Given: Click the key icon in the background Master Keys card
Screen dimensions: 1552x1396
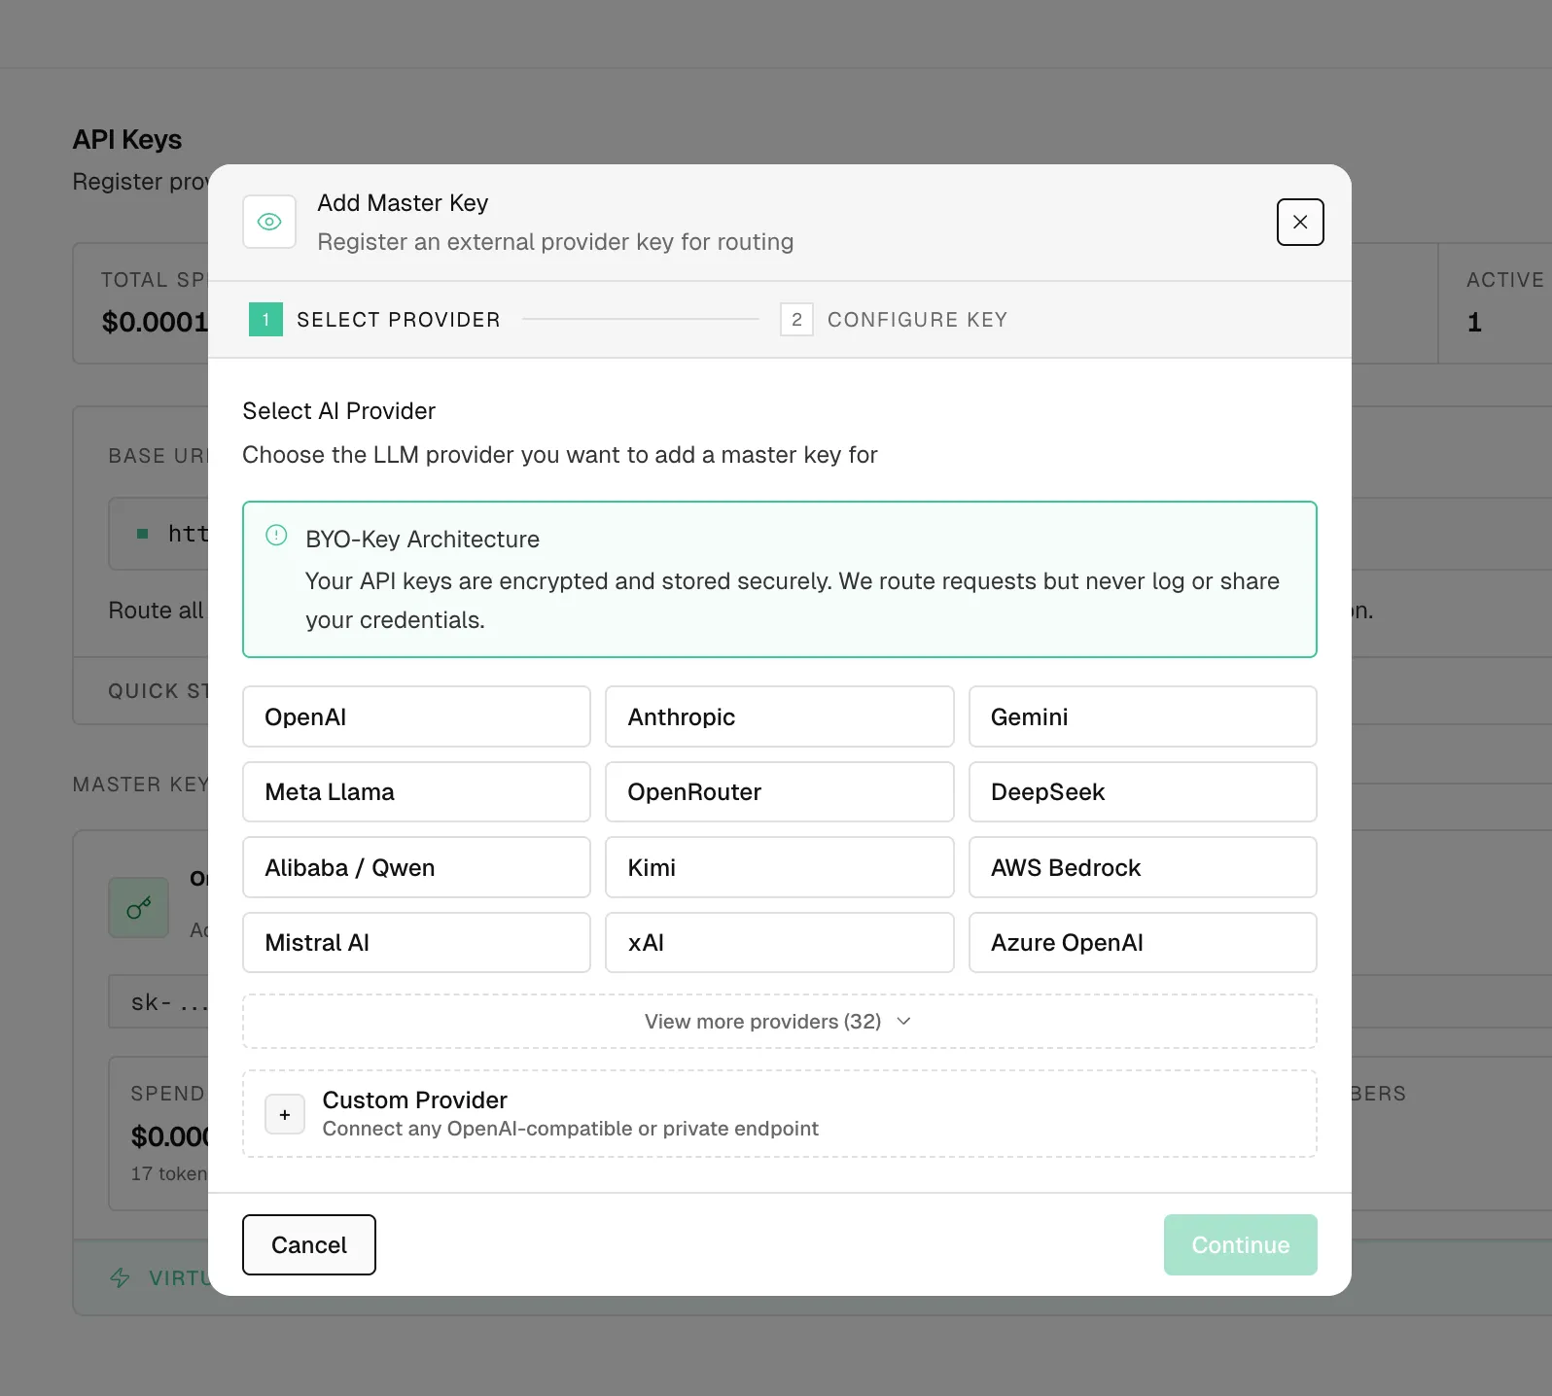Looking at the screenshot, I should [139, 908].
